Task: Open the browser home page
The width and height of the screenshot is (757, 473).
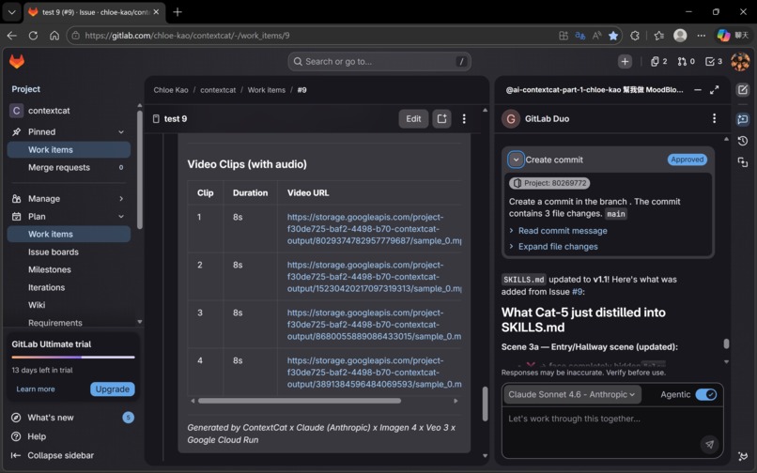Action: pos(54,36)
